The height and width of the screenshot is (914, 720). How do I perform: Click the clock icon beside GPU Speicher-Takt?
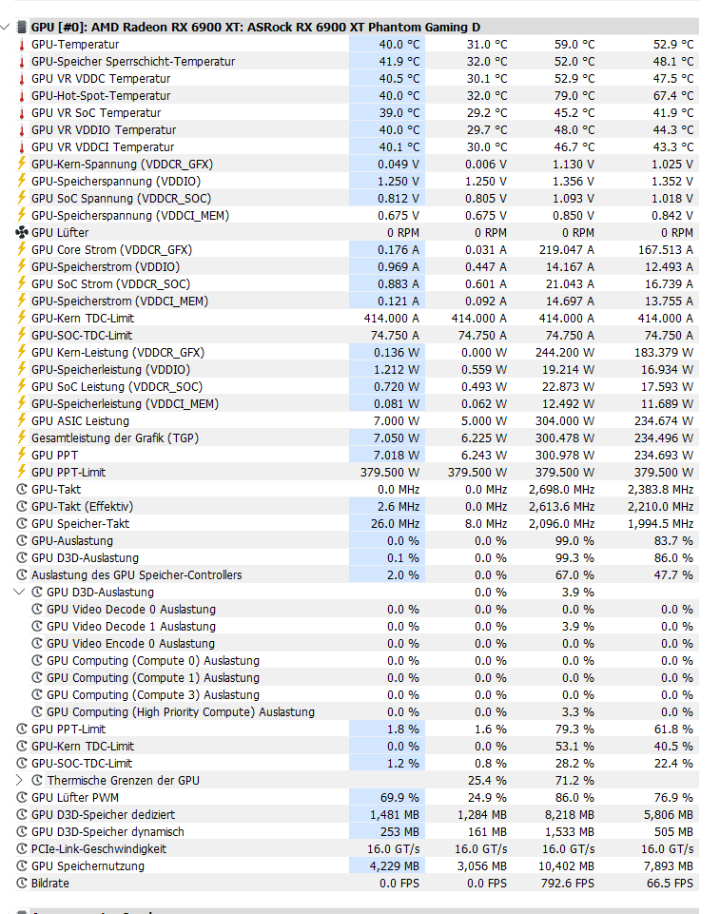click(x=22, y=523)
